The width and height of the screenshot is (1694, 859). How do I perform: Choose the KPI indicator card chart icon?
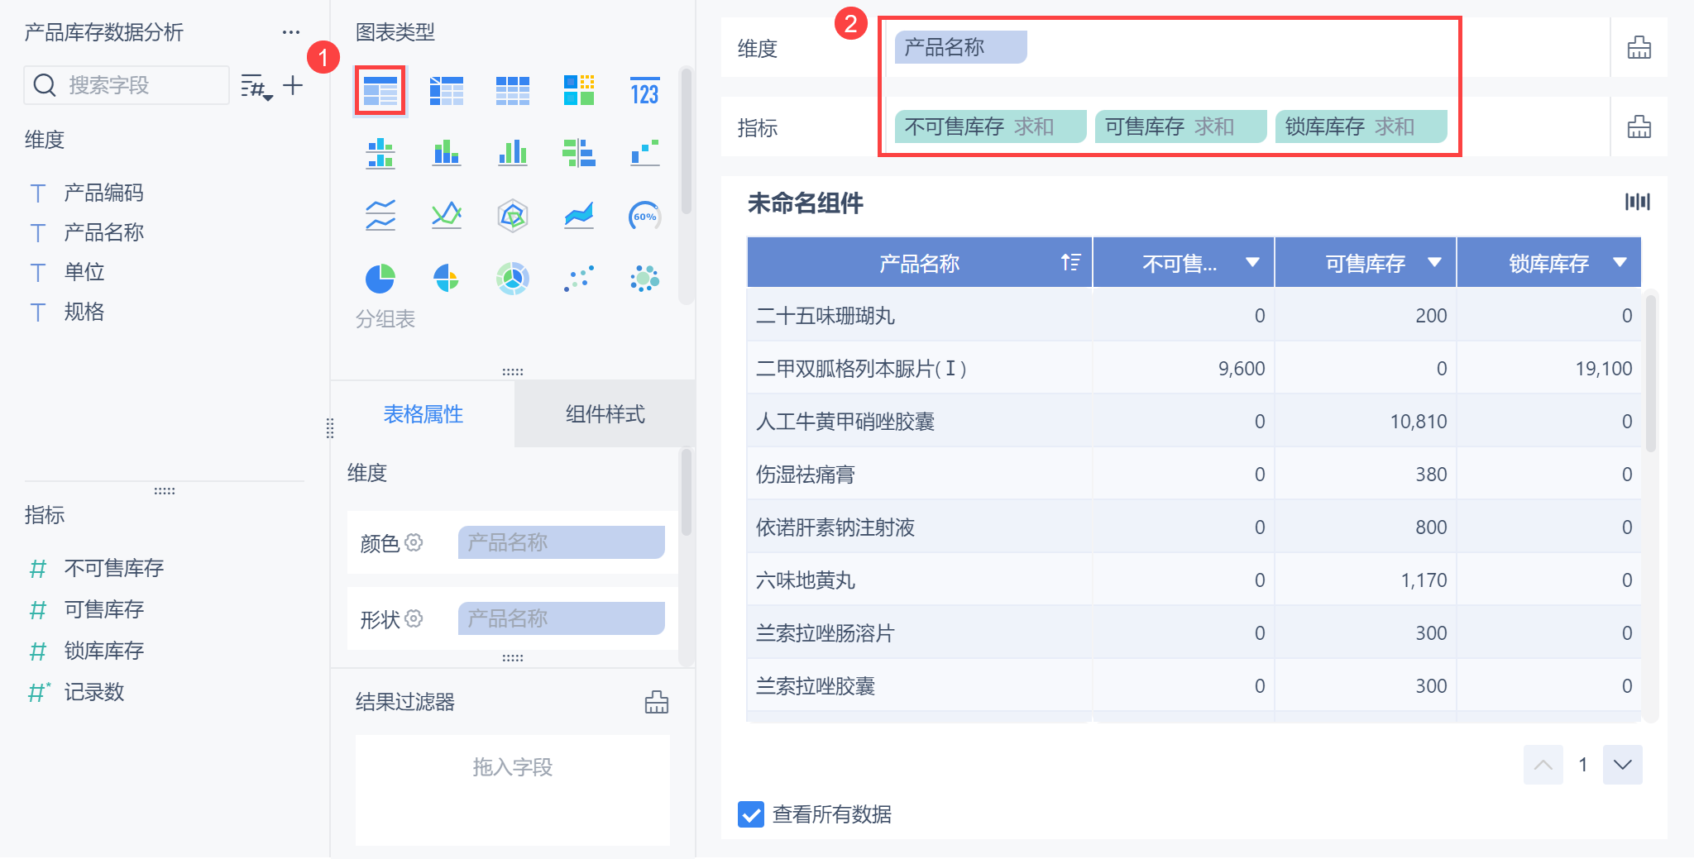pyautogui.click(x=644, y=91)
